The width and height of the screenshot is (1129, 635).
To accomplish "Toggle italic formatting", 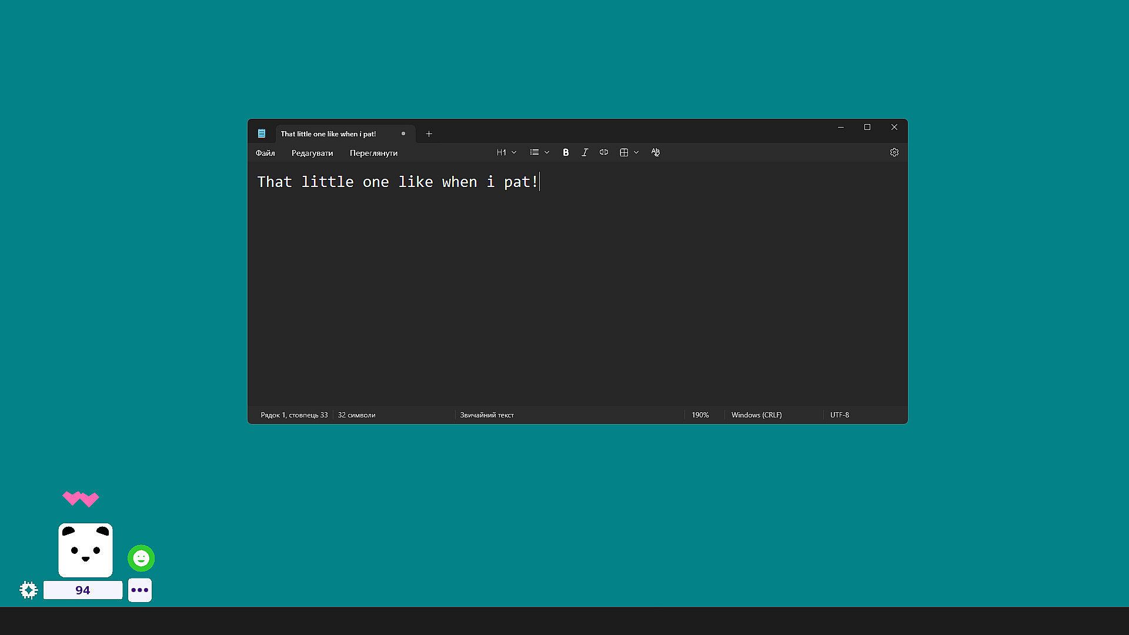I will click(x=584, y=152).
